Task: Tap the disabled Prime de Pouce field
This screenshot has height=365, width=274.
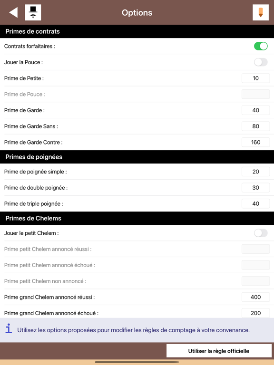Action: pos(255,94)
